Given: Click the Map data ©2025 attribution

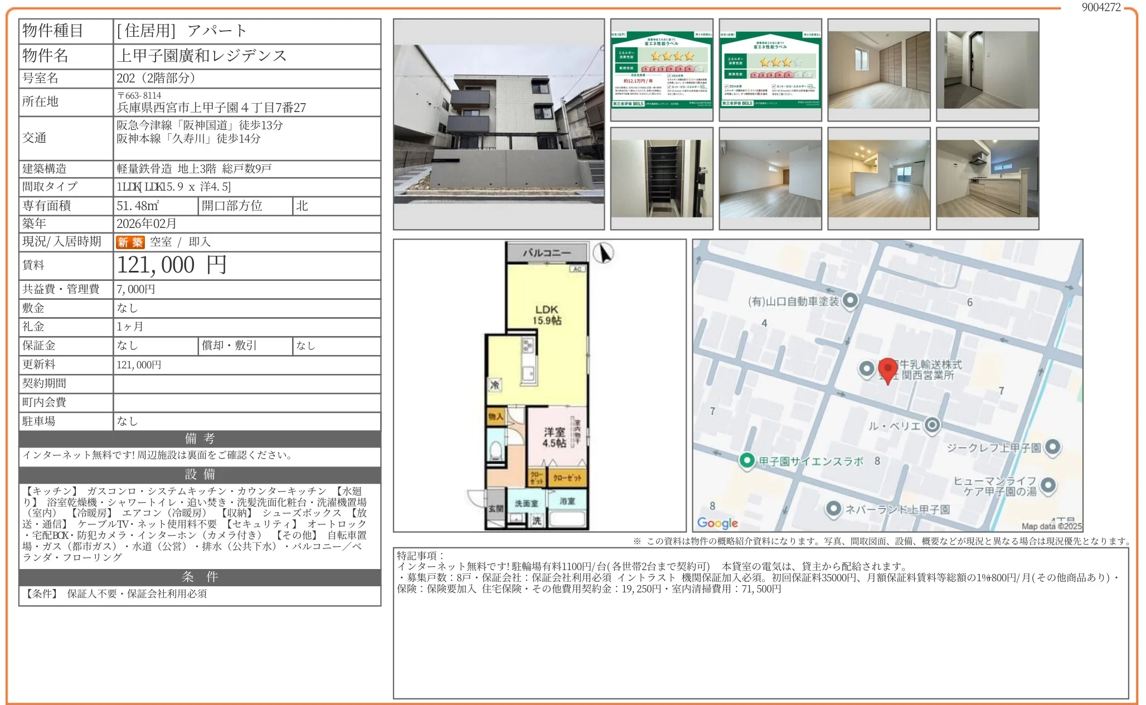Looking at the screenshot, I should coord(1051,524).
